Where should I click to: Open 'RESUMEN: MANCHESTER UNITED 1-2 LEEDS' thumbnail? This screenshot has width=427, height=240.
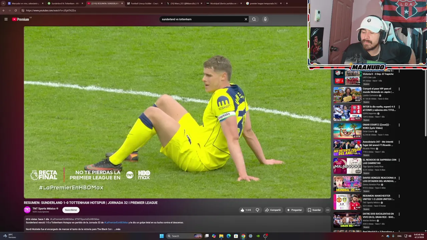(x=347, y=202)
